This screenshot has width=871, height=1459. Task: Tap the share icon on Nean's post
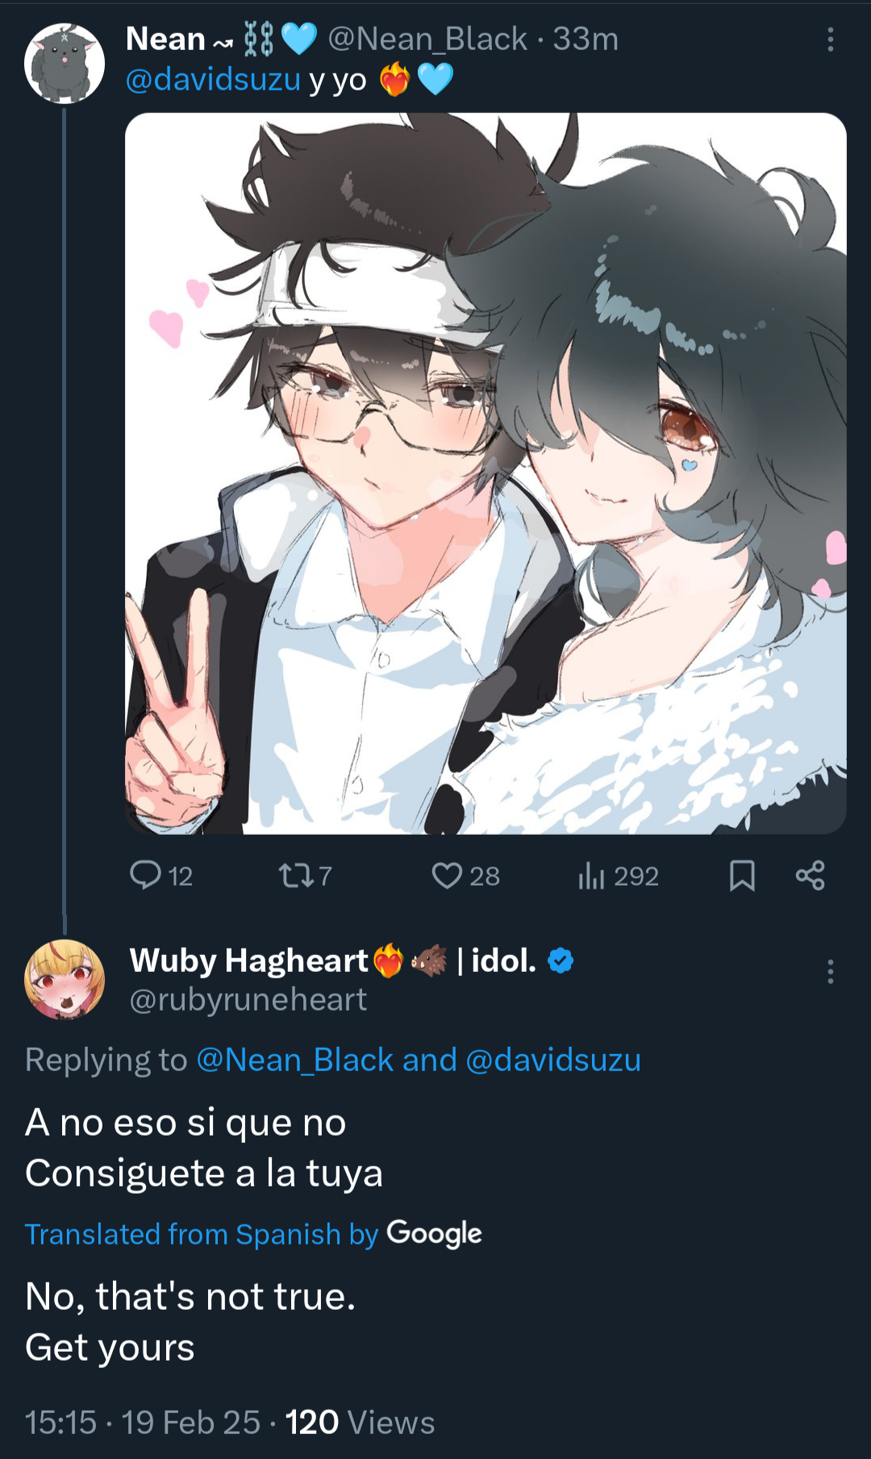click(810, 875)
